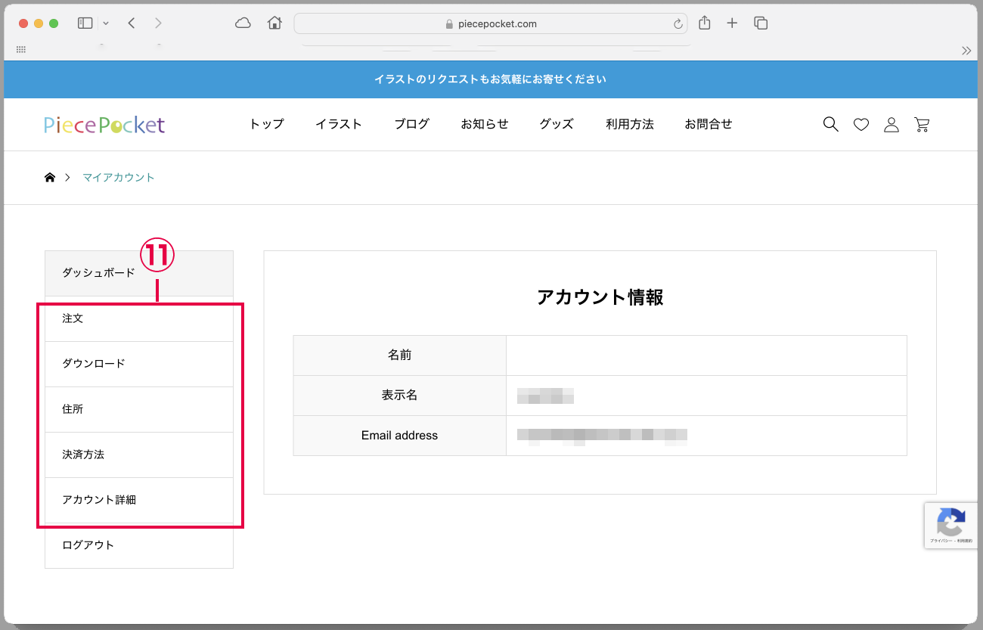Click the PiecePocket logo
This screenshot has width=983, height=630.
pyautogui.click(x=104, y=125)
